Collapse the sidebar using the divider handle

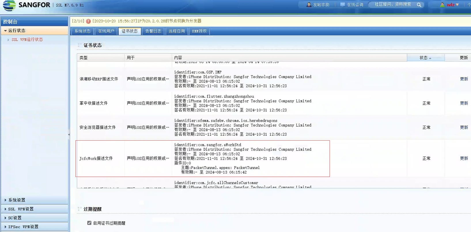[69, 134]
